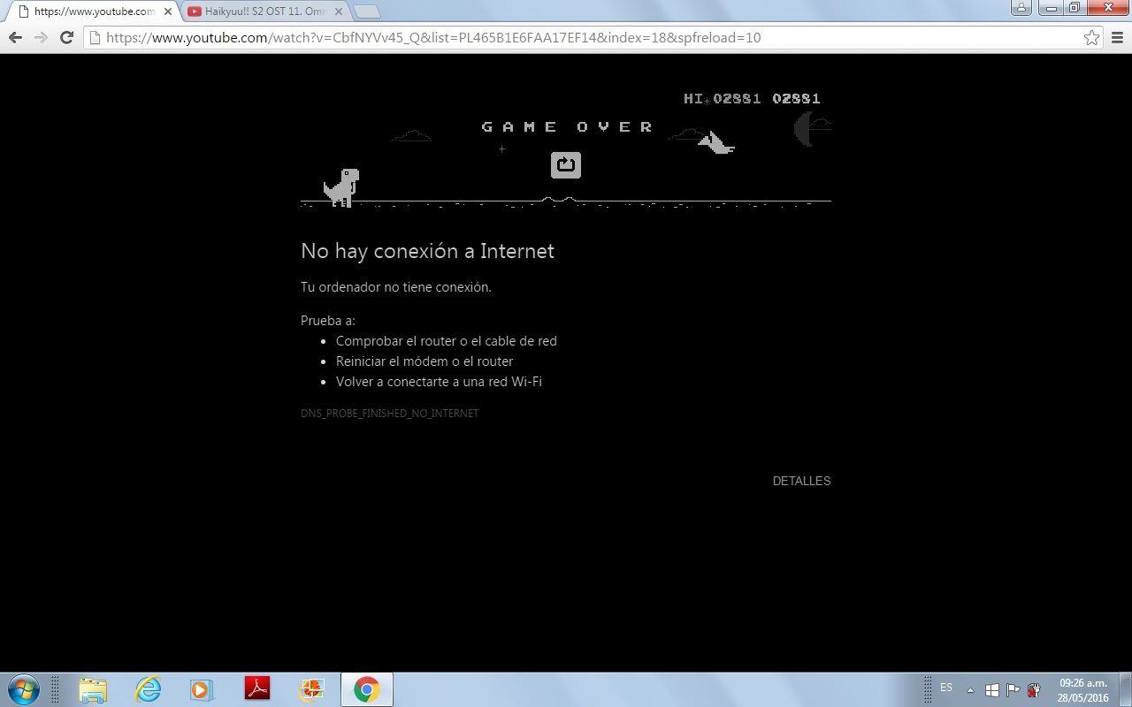Restart the dinosaur game with the replay button
The height and width of the screenshot is (707, 1132).
click(x=566, y=165)
